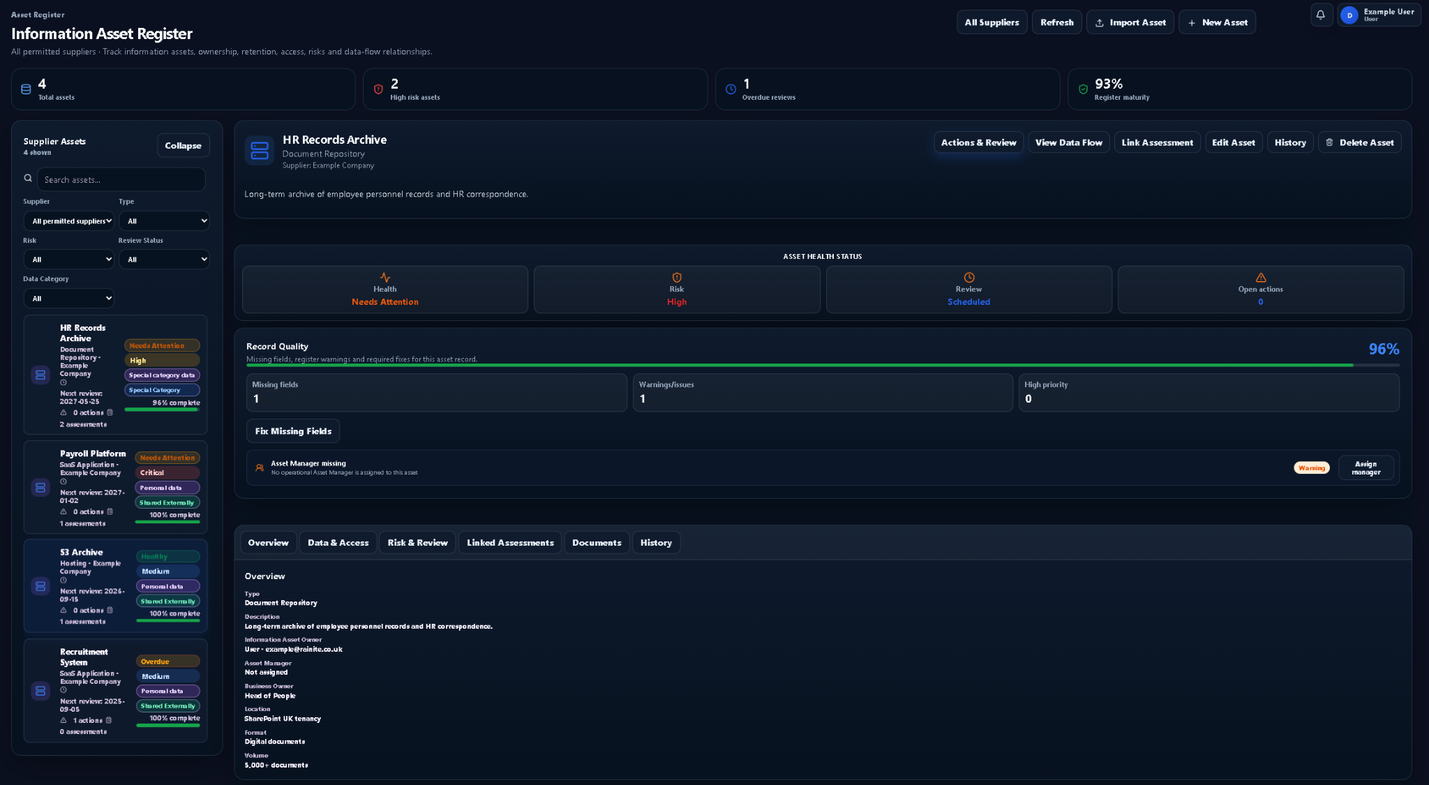Click the Overdue reviews clock icon
The image size is (1429, 785).
pyautogui.click(x=731, y=89)
